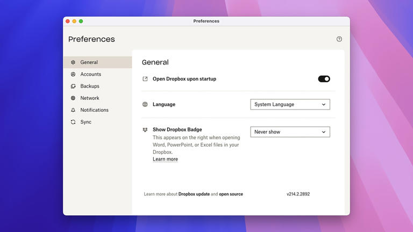Show the Notifications section

click(x=94, y=110)
